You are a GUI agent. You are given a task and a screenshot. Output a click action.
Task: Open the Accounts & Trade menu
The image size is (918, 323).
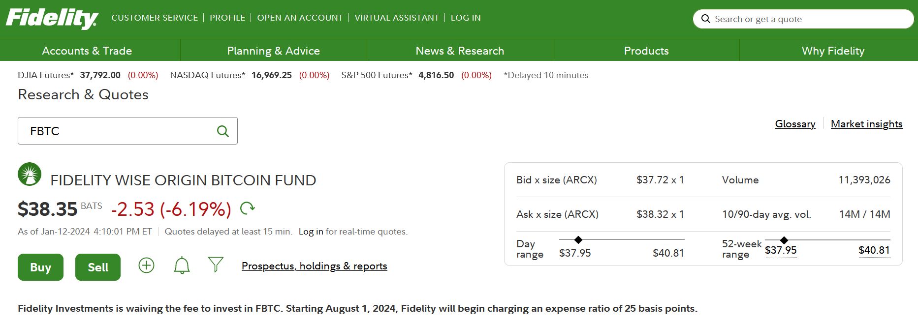(x=87, y=51)
